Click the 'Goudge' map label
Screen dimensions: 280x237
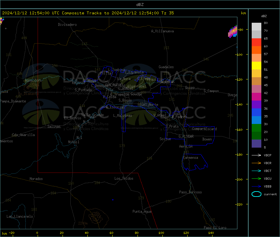tap(137, 94)
